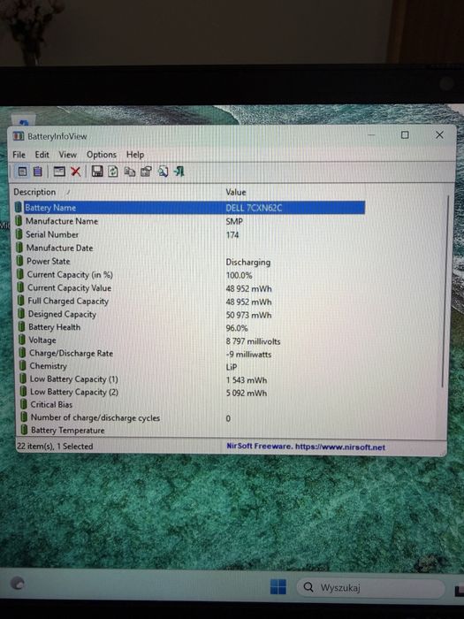
Task: Click the -9 milliwatts value
Action: tap(248, 355)
